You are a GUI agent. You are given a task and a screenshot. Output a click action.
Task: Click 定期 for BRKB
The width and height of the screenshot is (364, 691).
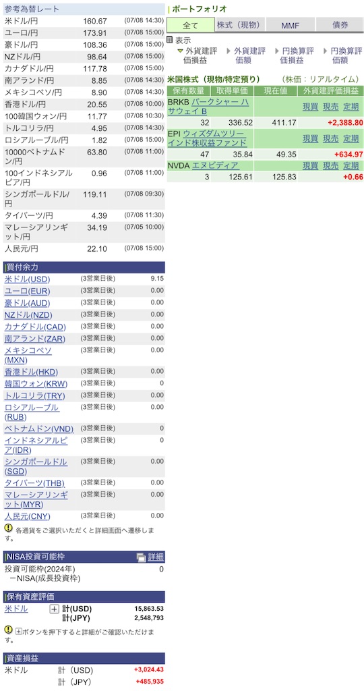click(x=351, y=106)
